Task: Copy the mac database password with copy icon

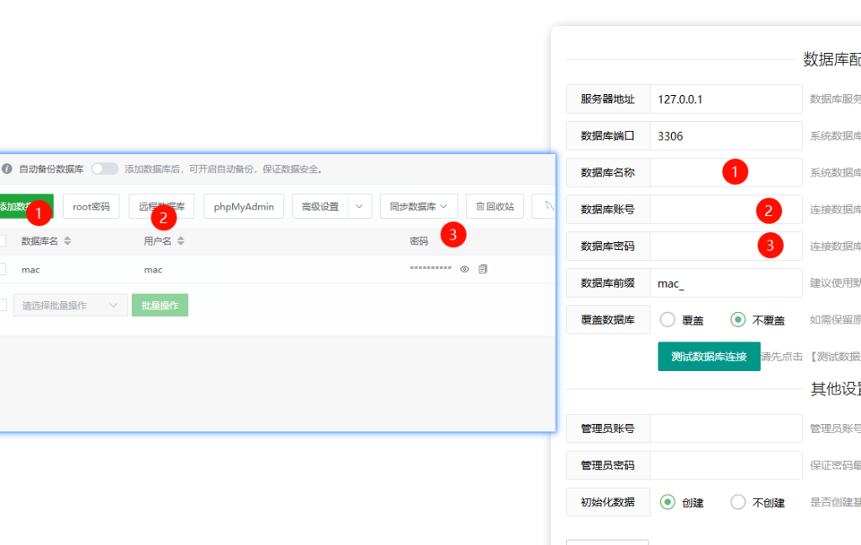Action: (x=483, y=269)
